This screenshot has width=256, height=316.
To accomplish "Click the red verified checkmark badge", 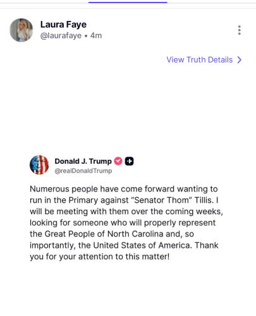I will tap(118, 161).
